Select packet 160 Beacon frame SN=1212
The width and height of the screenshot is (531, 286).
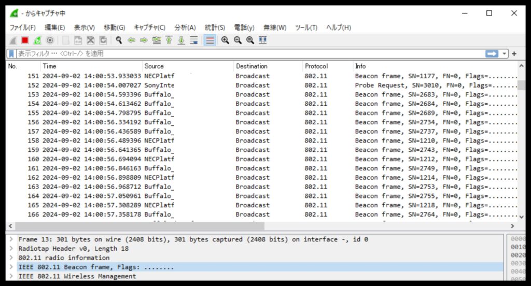262,159
